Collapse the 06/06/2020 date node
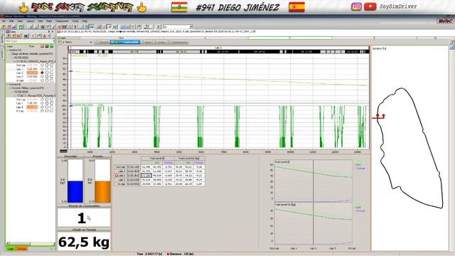This screenshot has height=256, width=455. [13, 58]
